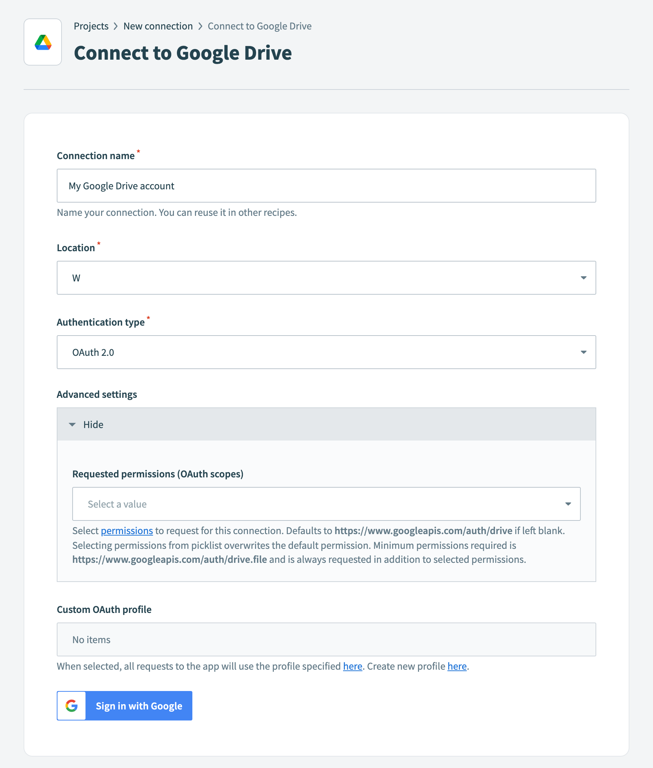This screenshot has height=768, width=653.
Task: Select New connection in breadcrumb
Action: [158, 26]
